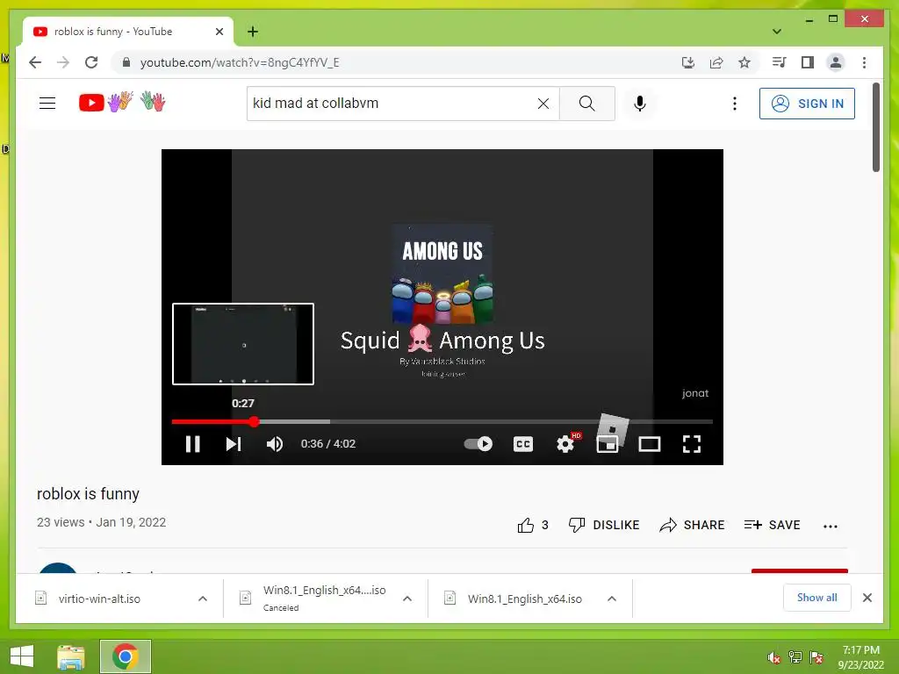The width and height of the screenshot is (899, 674).
Task: Click the video title roblox is funny
Action: (88, 493)
